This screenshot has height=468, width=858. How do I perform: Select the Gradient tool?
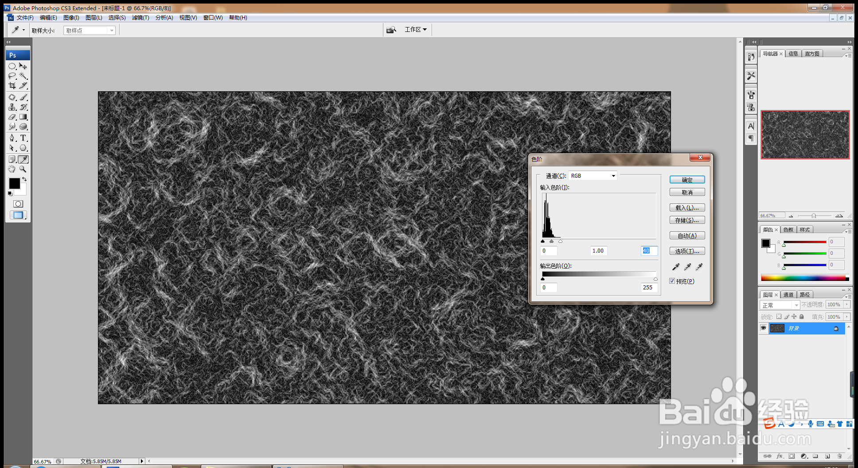[23, 117]
